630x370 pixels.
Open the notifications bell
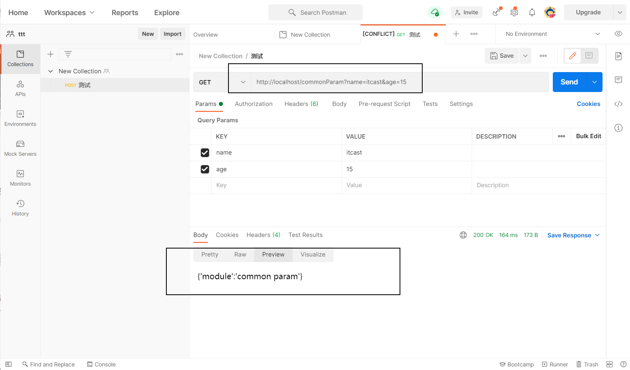532,12
